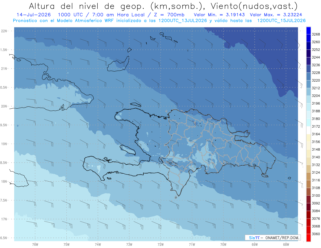Click the colorbar label "3164"
The image size is (321, 248).
tap(316, 134)
